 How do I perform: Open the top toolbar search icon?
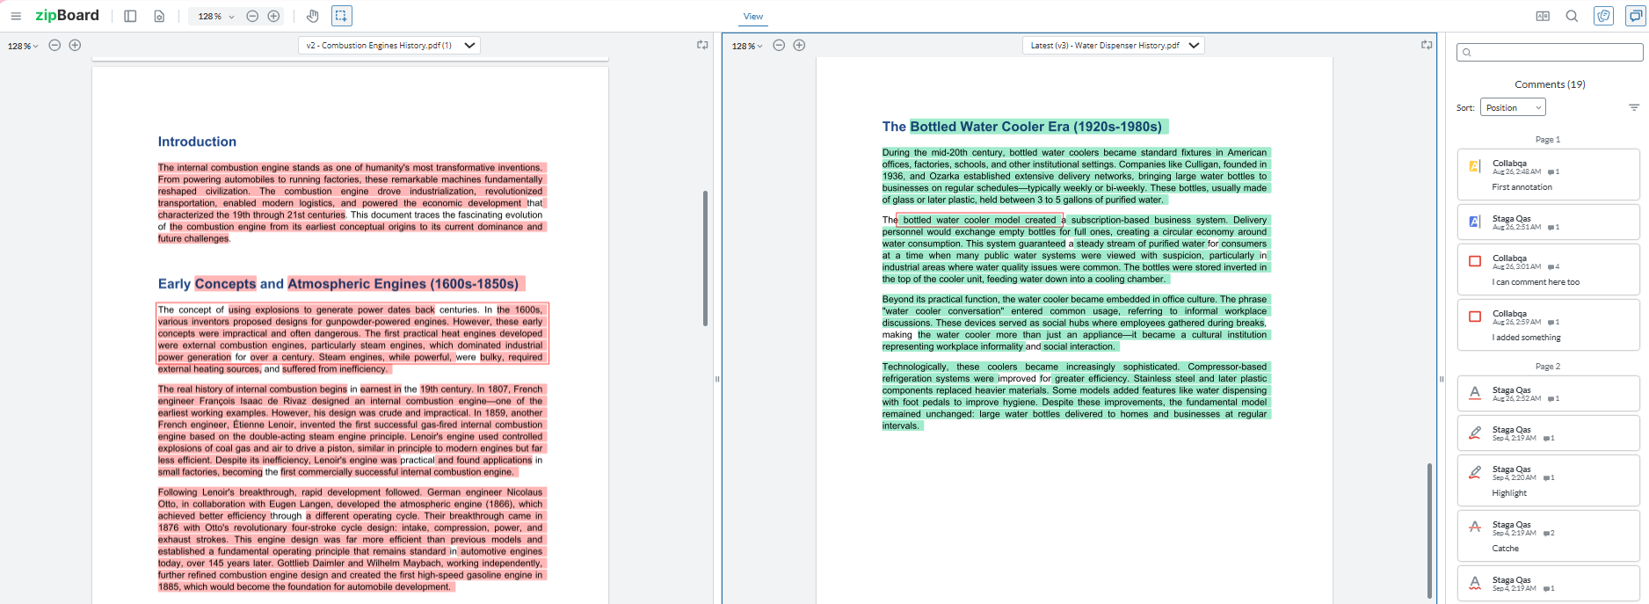click(x=1572, y=16)
